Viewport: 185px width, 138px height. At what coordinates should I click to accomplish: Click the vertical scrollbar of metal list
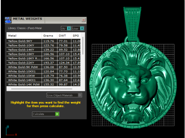coord(83,46)
